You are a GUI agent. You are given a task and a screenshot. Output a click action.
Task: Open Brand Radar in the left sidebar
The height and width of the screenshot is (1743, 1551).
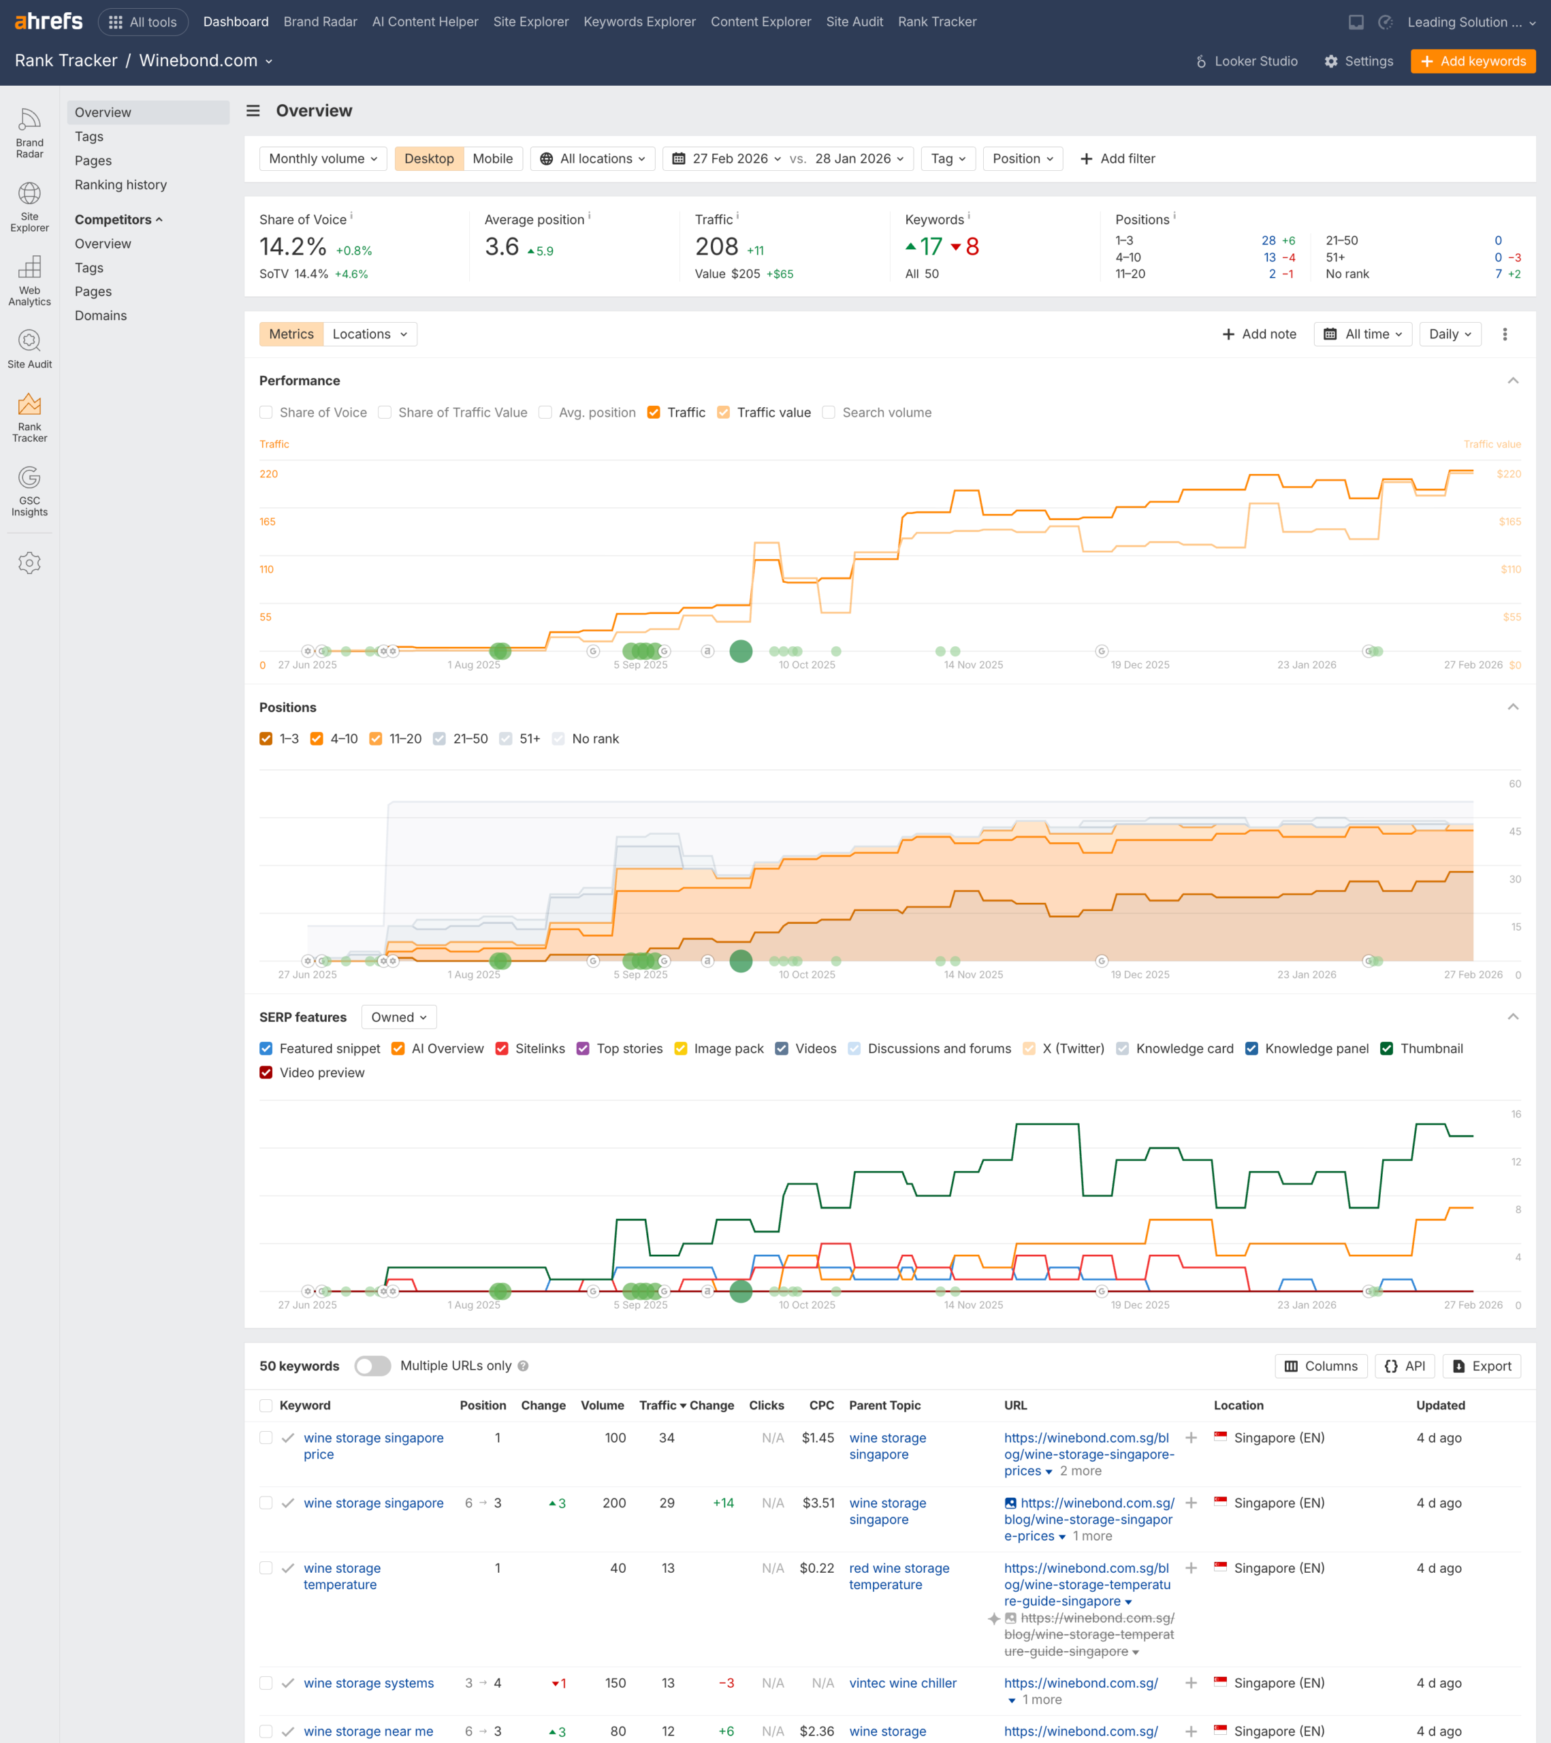(x=29, y=133)
